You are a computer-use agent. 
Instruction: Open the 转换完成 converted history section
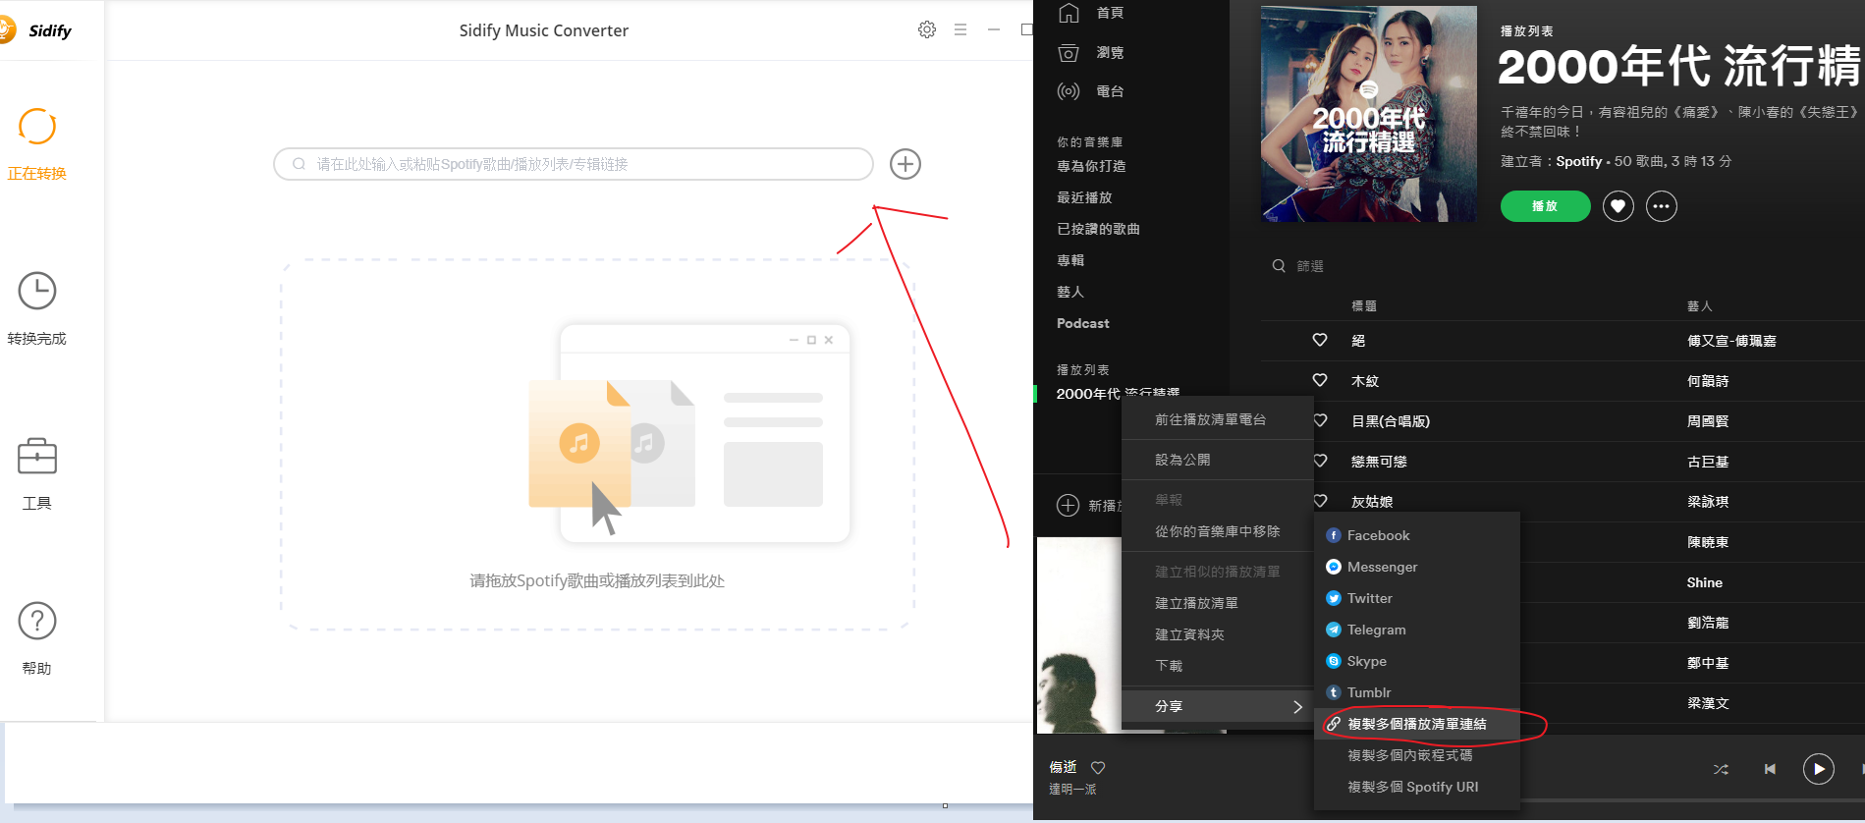click(x=37, y=309)
